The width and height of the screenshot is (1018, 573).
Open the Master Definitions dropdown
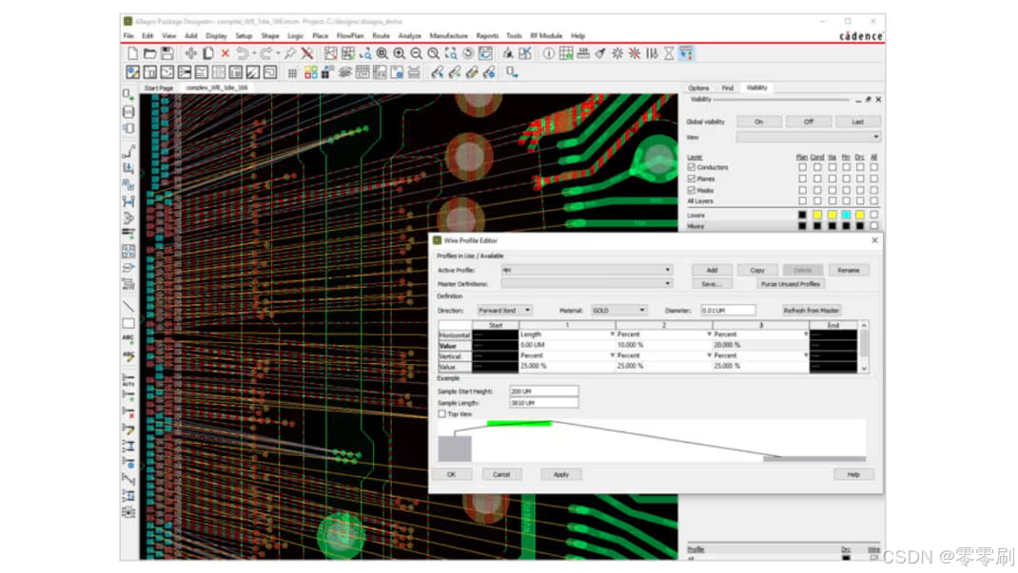pyautogui.click(x=587, y=284)
